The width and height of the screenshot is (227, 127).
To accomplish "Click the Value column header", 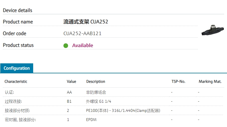I will [x=71, y=81].
